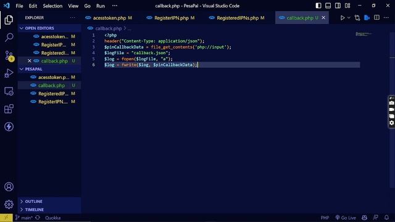Screen dimensions: 395x222
Task: Open changes compare icon in editor toolbar
Action: click(357, 18)
